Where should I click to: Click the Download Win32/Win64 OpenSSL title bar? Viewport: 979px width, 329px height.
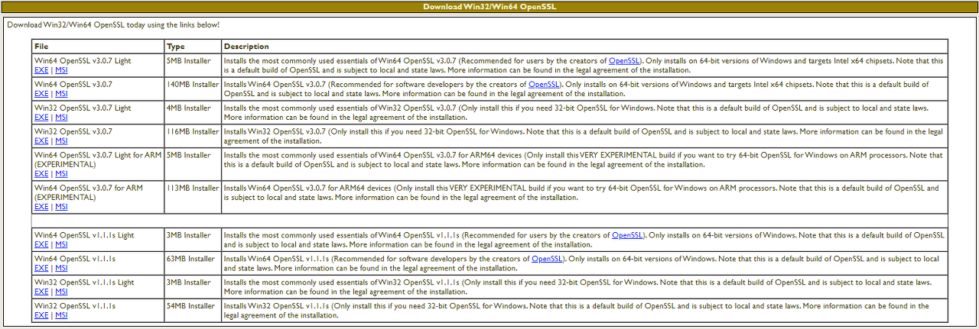489,7
